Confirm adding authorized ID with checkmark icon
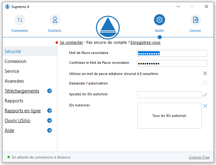This screenshot has width=216, height=165. (205, 95)
